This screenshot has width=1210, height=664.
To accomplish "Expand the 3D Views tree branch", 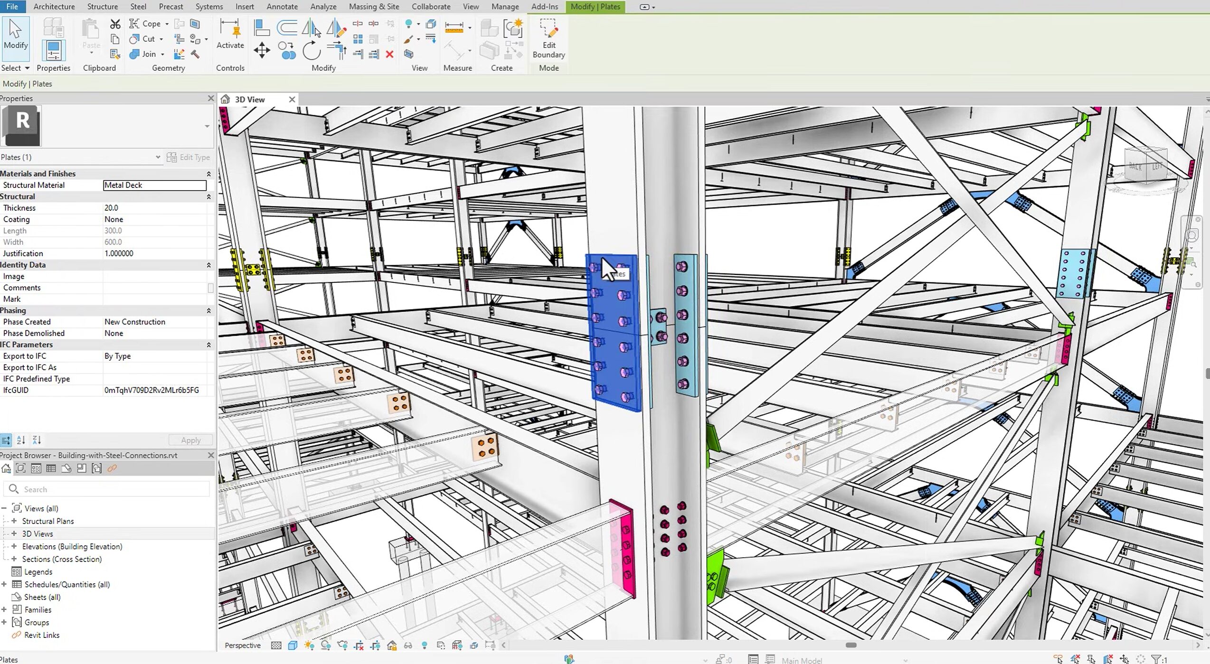I will coord(14,533).
